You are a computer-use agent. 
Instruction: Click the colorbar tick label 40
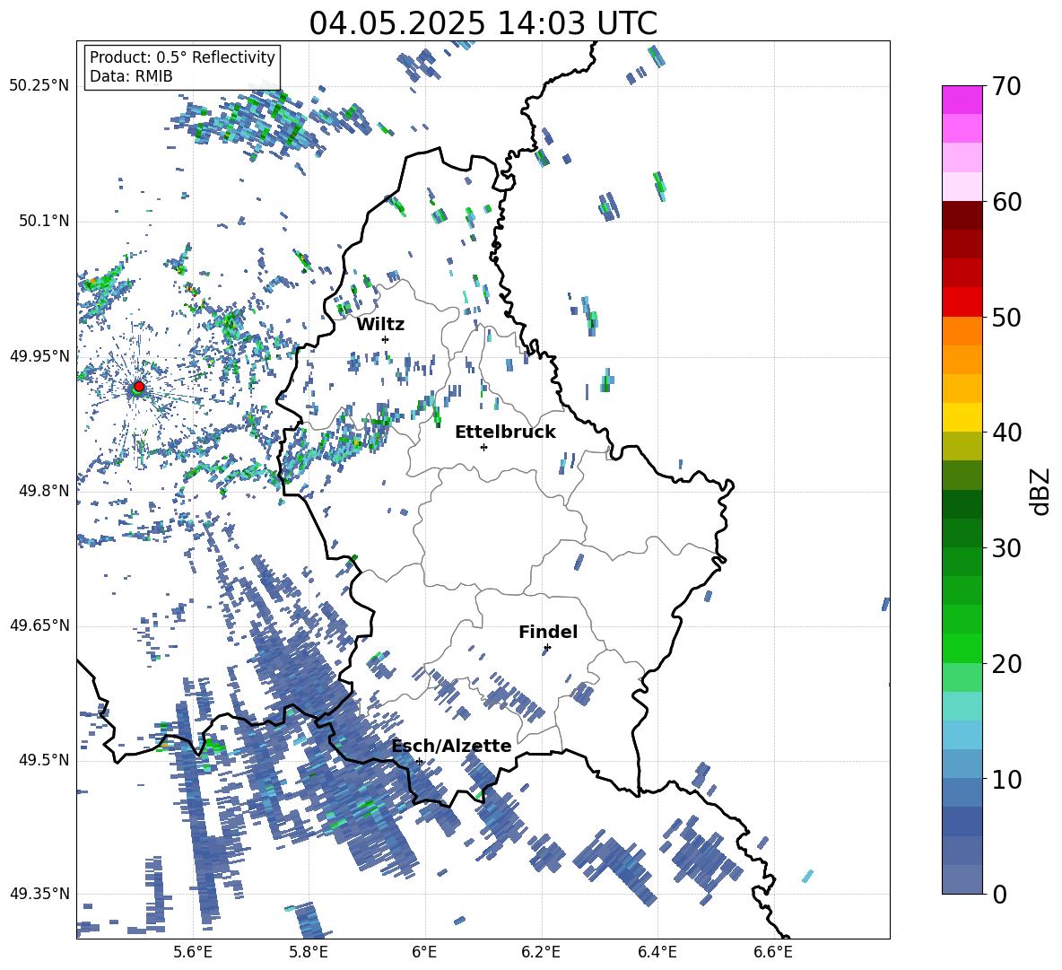1005,433
